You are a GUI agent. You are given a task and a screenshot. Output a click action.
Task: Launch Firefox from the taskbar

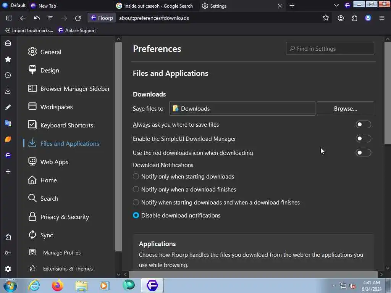58,285
